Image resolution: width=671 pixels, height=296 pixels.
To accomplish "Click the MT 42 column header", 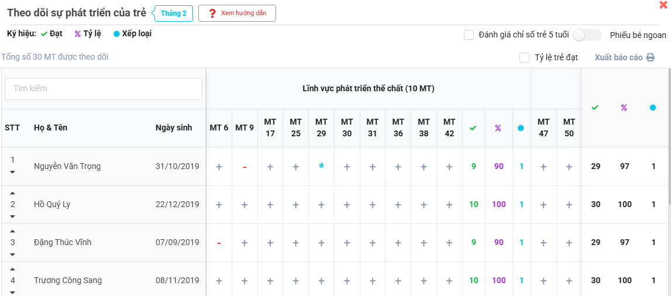I will 449,128.
